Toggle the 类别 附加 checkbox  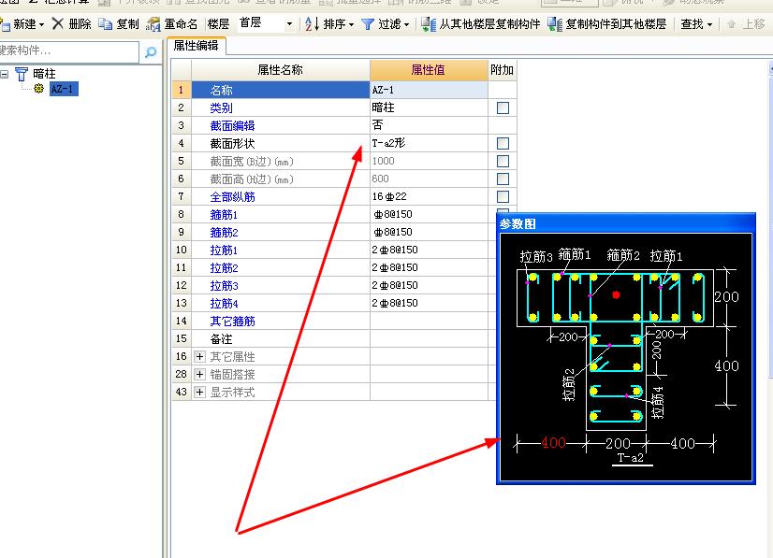click(x=503, y=107)
